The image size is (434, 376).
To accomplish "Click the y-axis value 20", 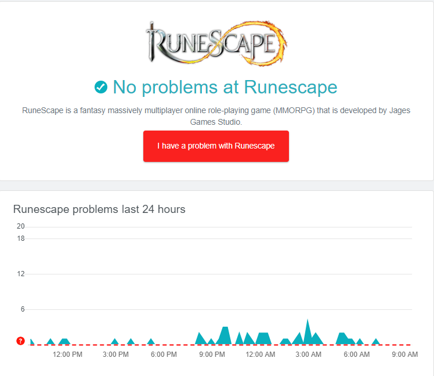I will pos(21,226).
